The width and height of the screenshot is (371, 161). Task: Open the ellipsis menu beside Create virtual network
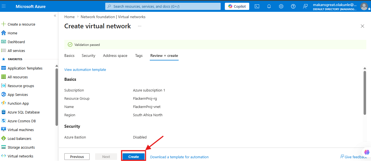pos(140,26)
